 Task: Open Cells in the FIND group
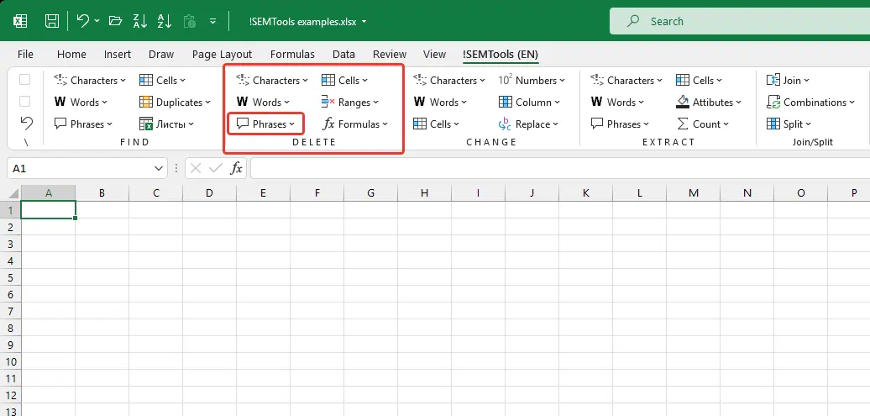click(x=163, y=81)
